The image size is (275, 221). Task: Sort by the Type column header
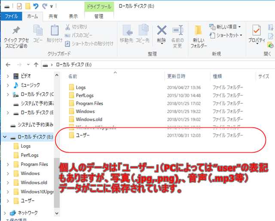[217, 77]
